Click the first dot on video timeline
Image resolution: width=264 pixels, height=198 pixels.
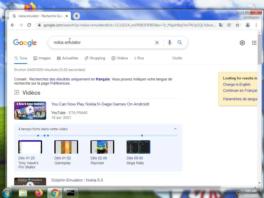(x=38, y=136)
